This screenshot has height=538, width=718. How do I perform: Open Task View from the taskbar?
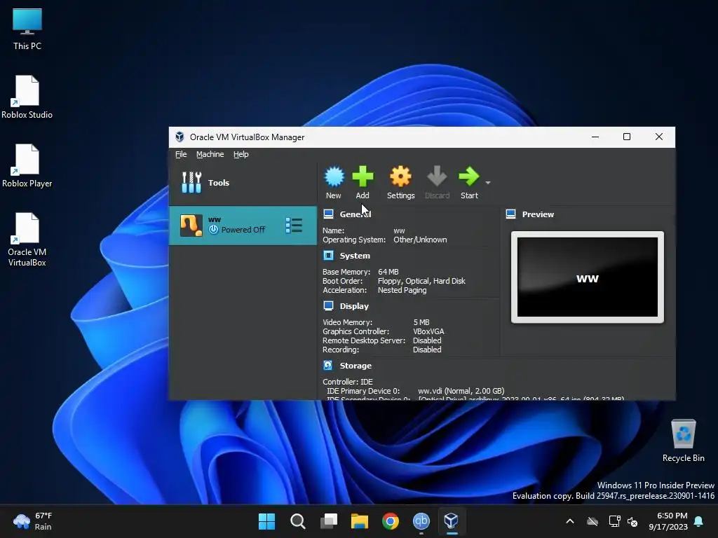click(329, 521)
